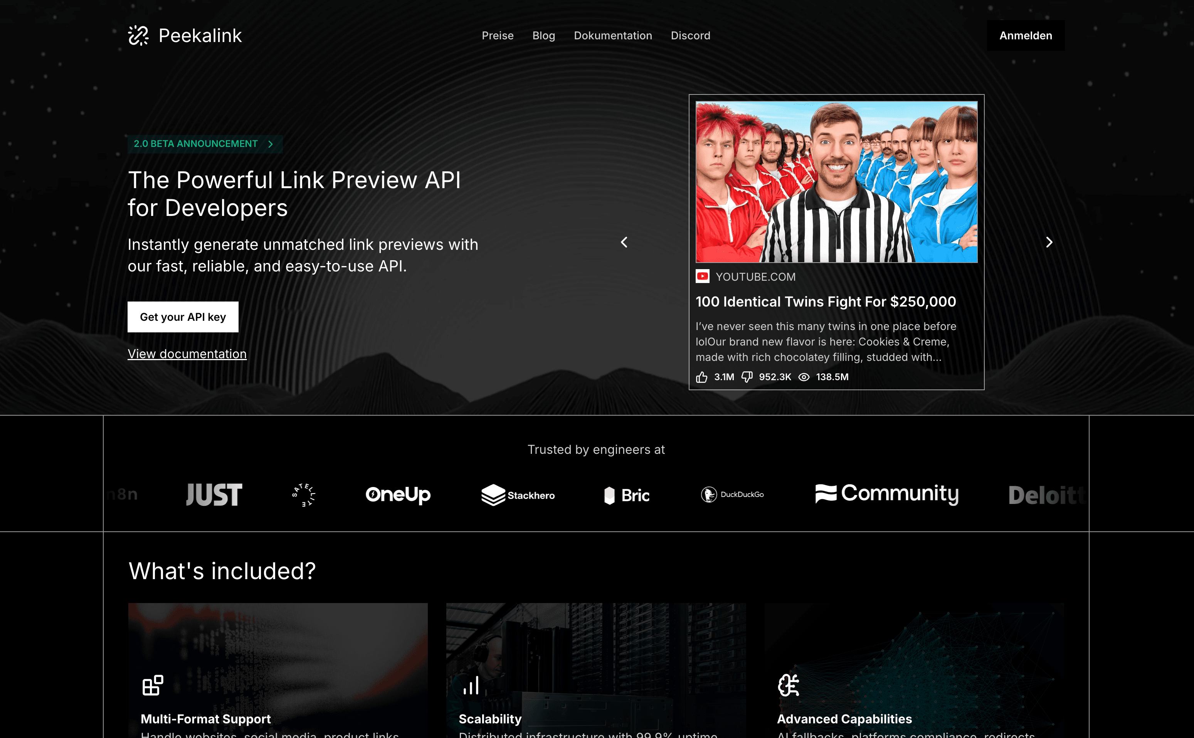The image size is (1194, 738).
Task: Click the thumbs-up likes icon
Action: click(x=701, y=377)
